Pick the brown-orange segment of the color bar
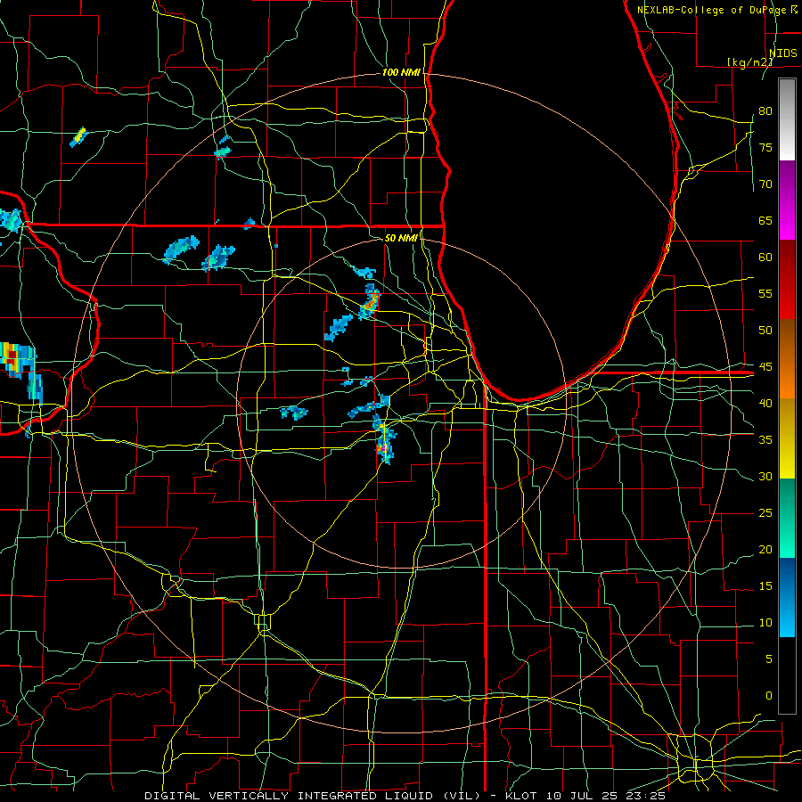Viewport: 802px width, 802px height. (787, 358)
